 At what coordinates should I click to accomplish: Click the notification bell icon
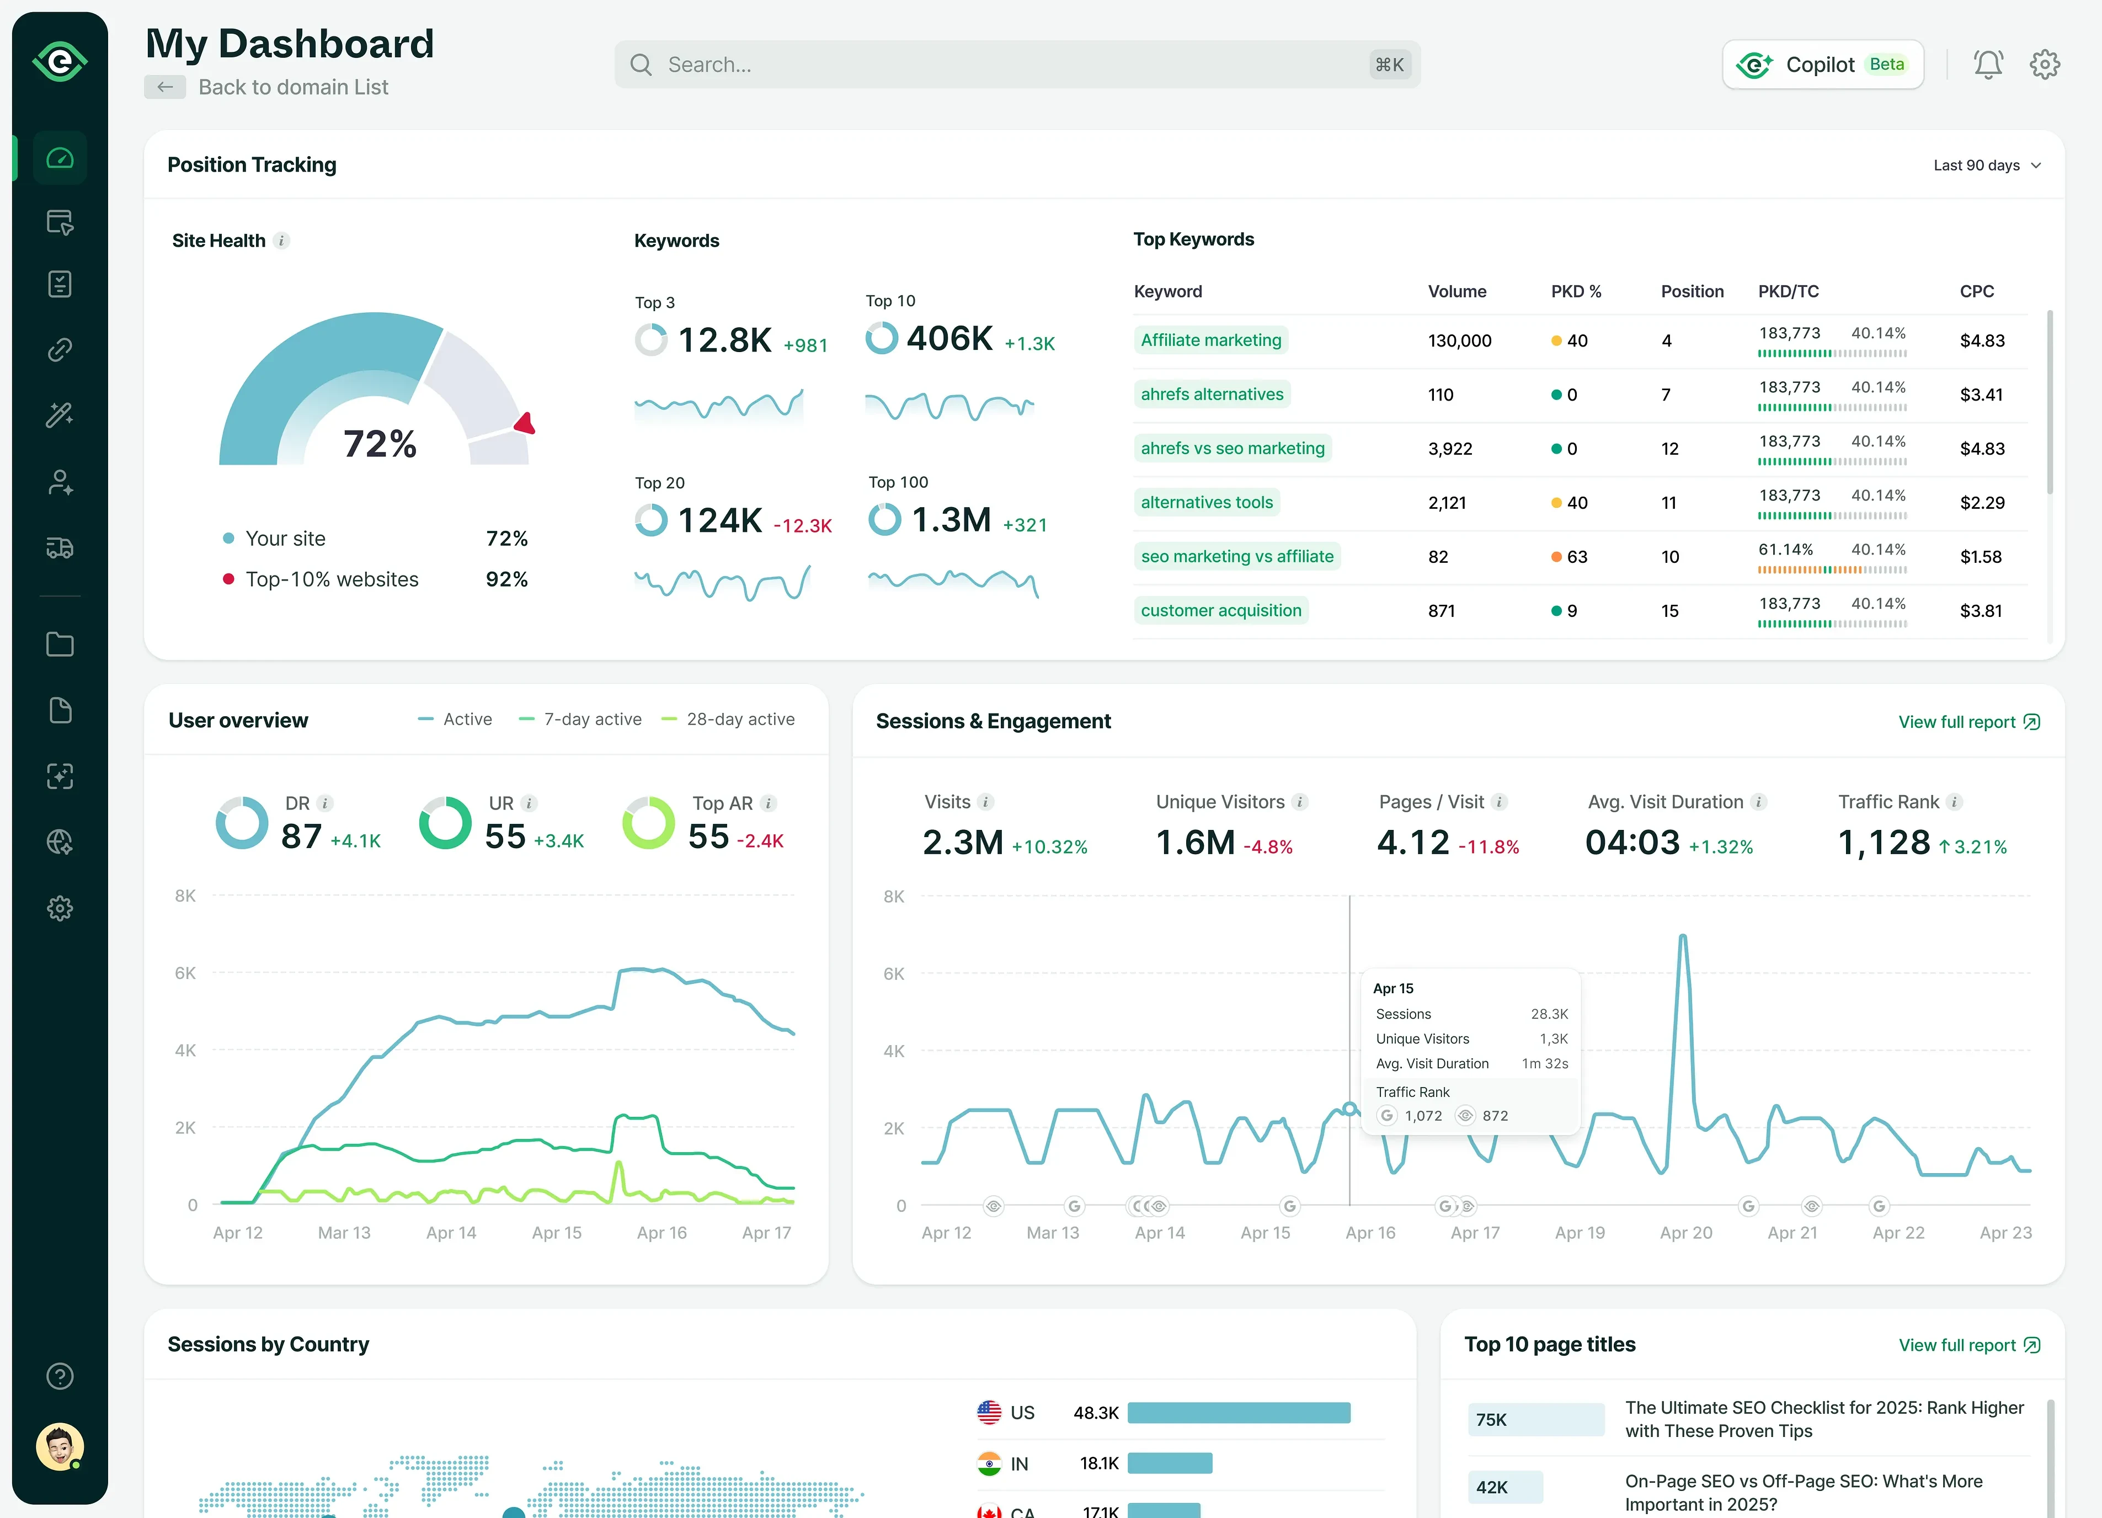[1987, 64]
